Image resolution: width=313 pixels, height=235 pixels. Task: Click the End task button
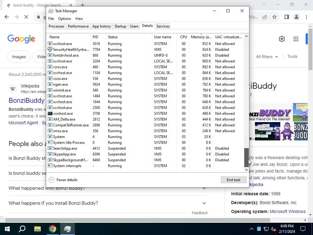tap(234, 180)
